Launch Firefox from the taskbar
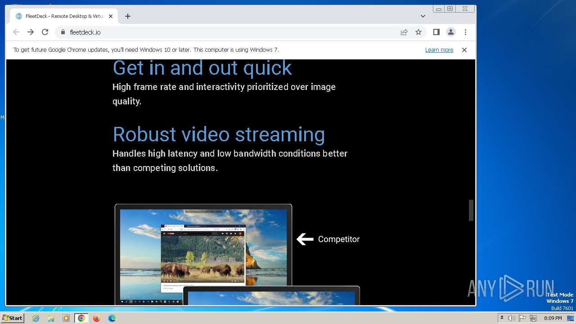 pyautogui.click(x=96, y=318)
